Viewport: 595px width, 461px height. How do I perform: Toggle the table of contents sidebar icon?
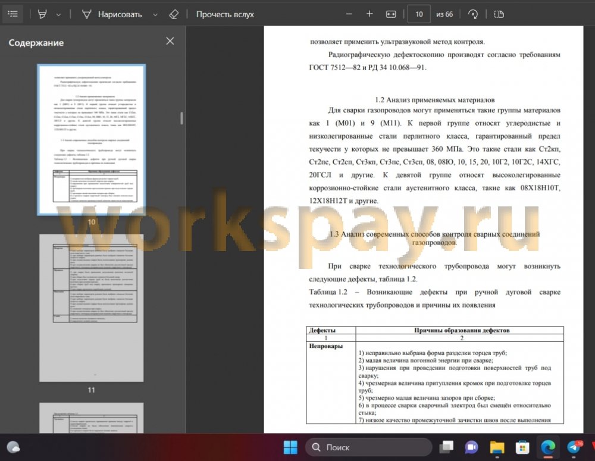13,14
